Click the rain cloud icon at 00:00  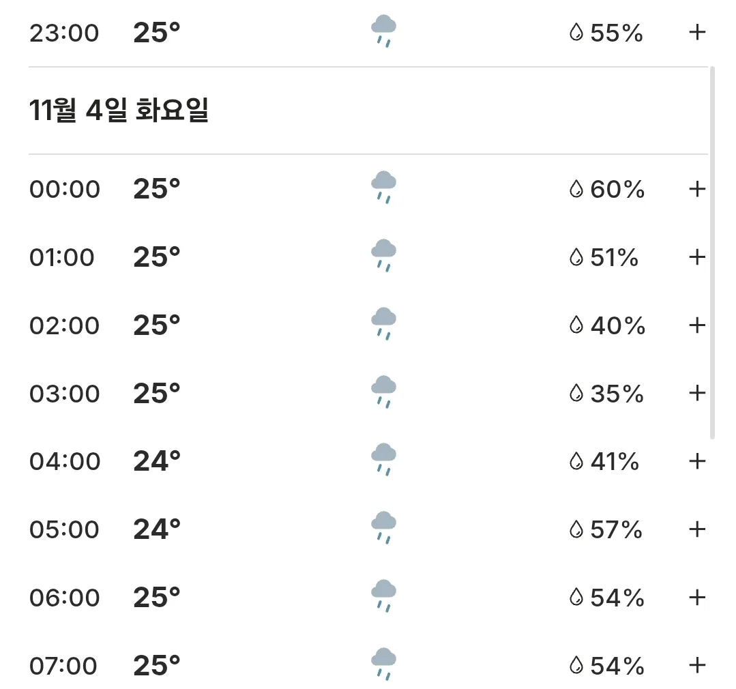[383, 188]
